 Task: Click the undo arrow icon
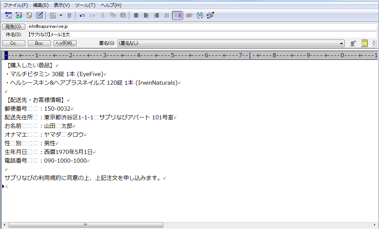click(82, 15)
